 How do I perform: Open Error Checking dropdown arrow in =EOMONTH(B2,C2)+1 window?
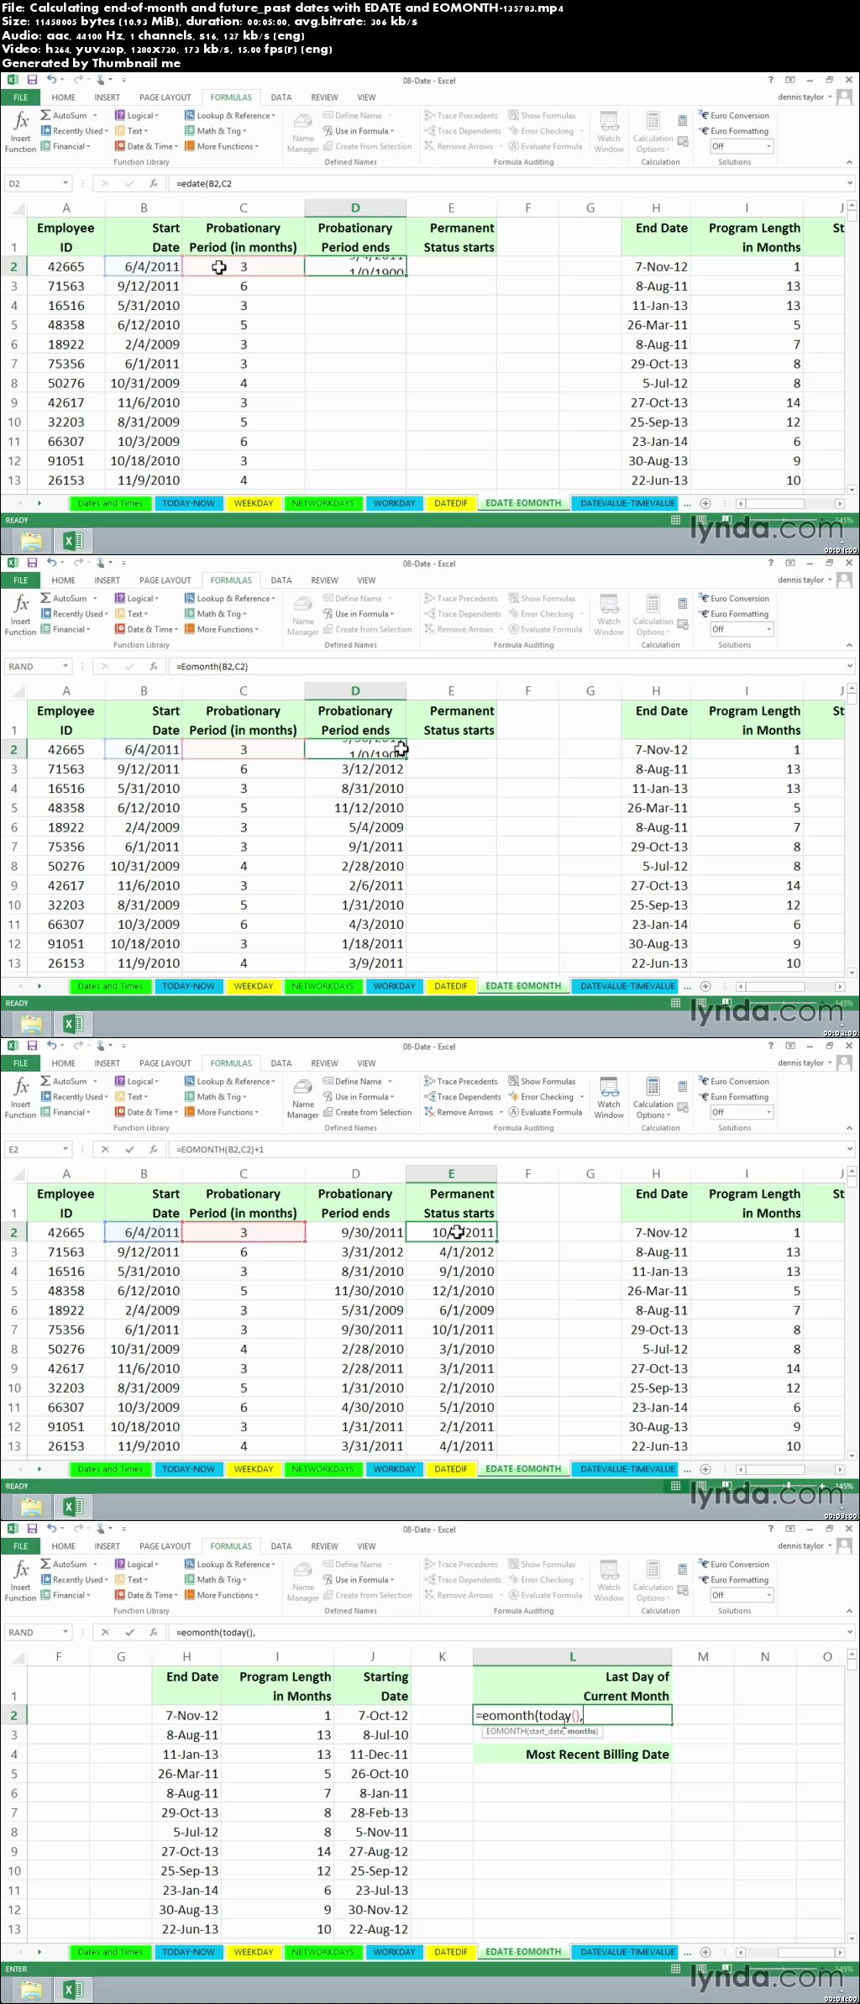click(x=581, y=1097)
